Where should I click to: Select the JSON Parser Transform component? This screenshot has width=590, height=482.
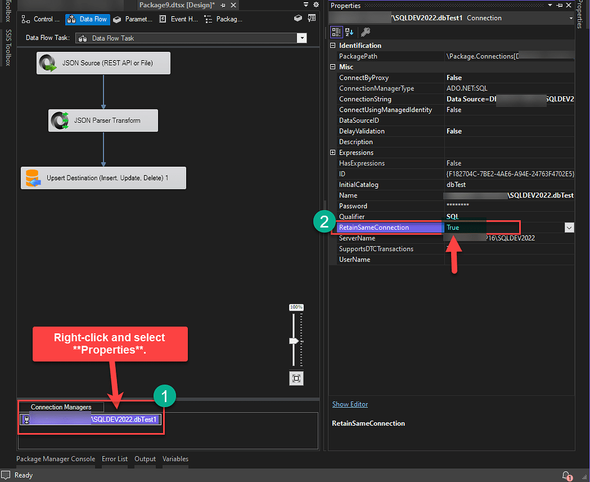(103, 120)
